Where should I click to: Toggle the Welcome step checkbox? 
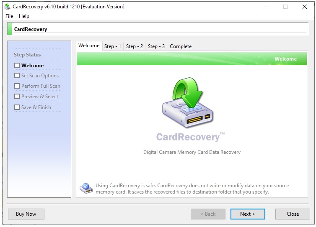(x=17, y=66)
